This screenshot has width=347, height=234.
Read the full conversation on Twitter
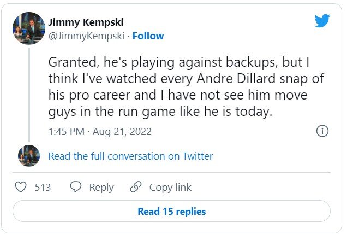coord(130,156)
